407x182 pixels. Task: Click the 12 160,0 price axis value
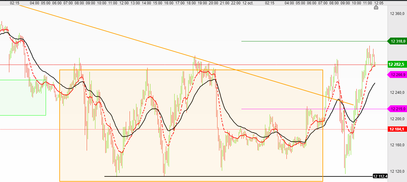pos(397,145)
